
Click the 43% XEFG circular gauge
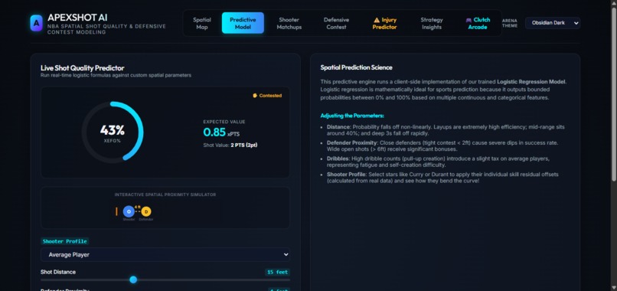point(113,132)
